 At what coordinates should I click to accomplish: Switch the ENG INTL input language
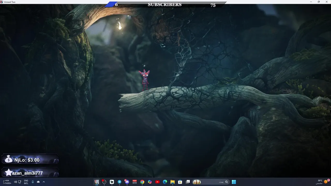click(x=26, y=182)
